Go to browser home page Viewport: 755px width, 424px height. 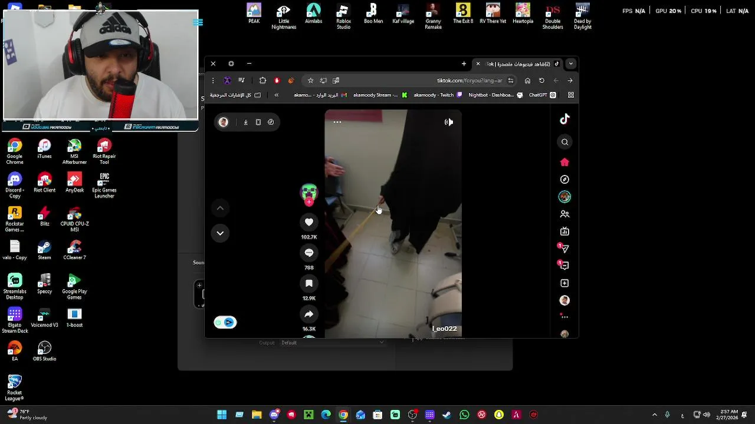(527, 81)
